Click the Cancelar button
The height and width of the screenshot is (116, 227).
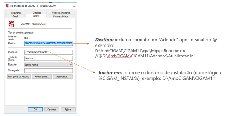(x=52, y=109)
